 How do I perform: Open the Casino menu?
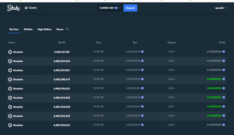coord(31,8)
